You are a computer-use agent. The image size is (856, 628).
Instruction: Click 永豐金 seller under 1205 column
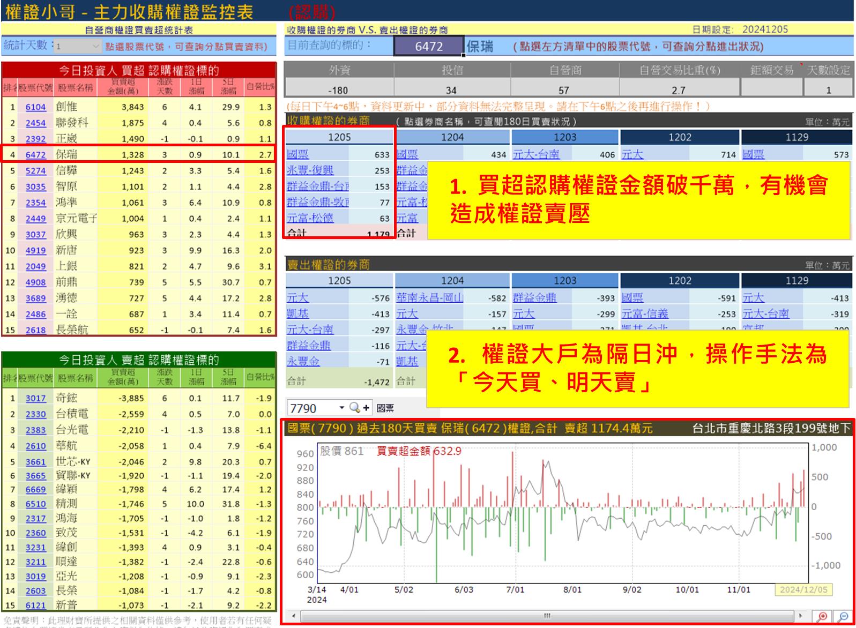(x=303, y=362)
